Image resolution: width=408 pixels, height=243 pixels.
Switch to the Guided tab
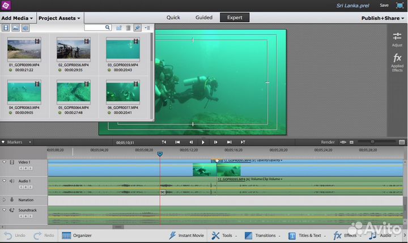point(204,18)
